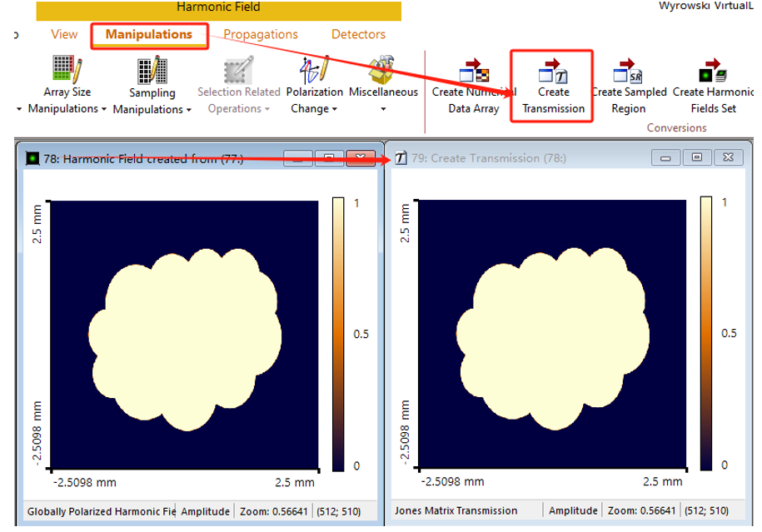Expand the Selection Related Operations dropdown arrow
This screenshot has width=762, height=532.
[x=266, y=109]
